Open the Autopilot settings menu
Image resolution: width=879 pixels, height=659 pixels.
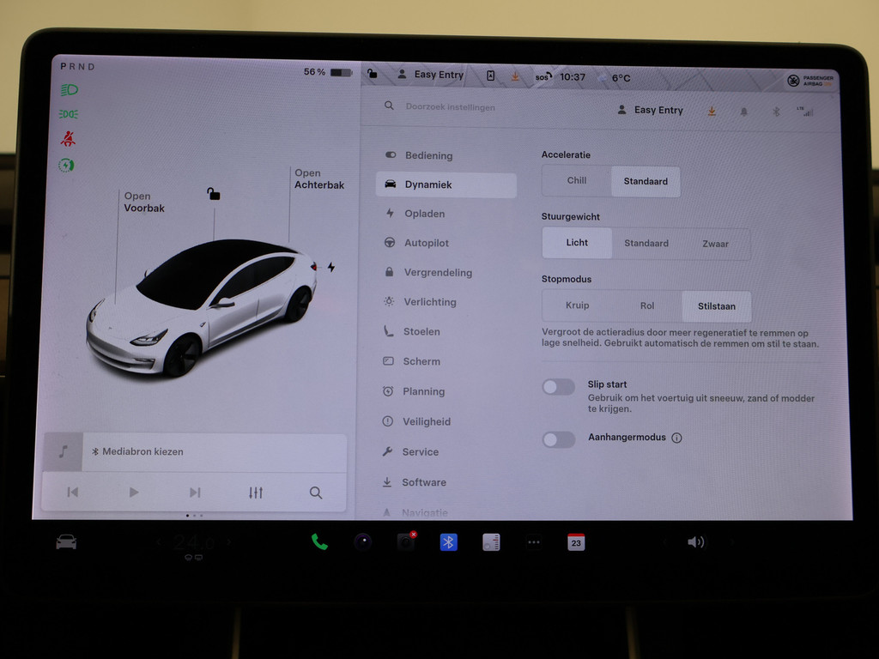coord(427,243)
